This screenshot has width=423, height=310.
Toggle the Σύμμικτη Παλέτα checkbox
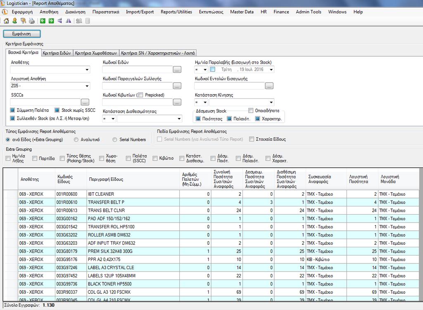click(x=12, y=110)
